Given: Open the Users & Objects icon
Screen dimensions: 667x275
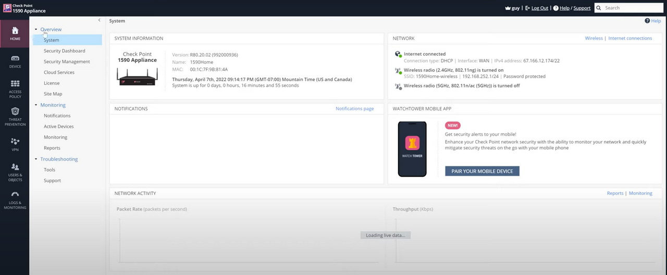Looking at the screenshot, I should coord(15,167).
